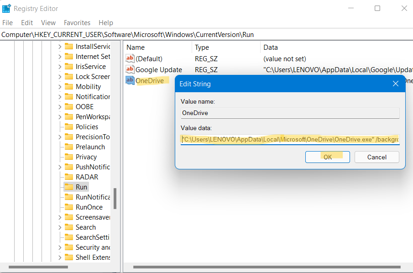413x273 pixels.
Task: Click the Google Update data path cell
Action: click(x=338, y=69)
